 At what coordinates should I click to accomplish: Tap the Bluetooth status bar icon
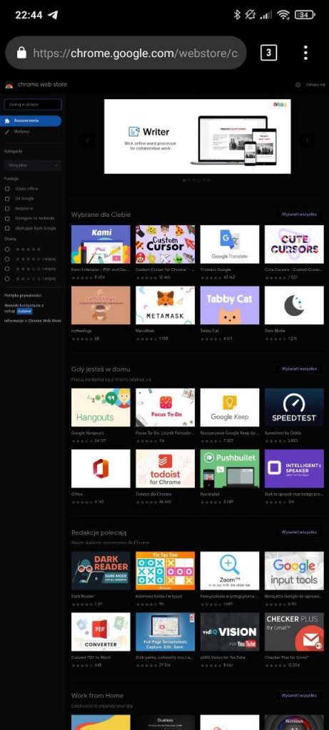pyautogui.click(x=237, y=14)
